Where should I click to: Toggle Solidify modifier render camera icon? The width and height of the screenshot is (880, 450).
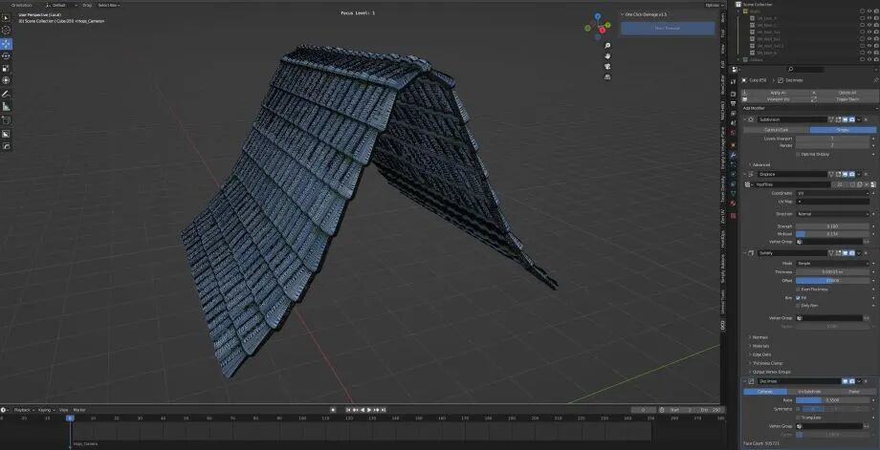point(852,253)
